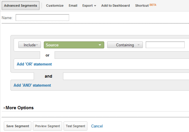Open the Customize menu item
The image size is (189, 132).
coord(54,6)
